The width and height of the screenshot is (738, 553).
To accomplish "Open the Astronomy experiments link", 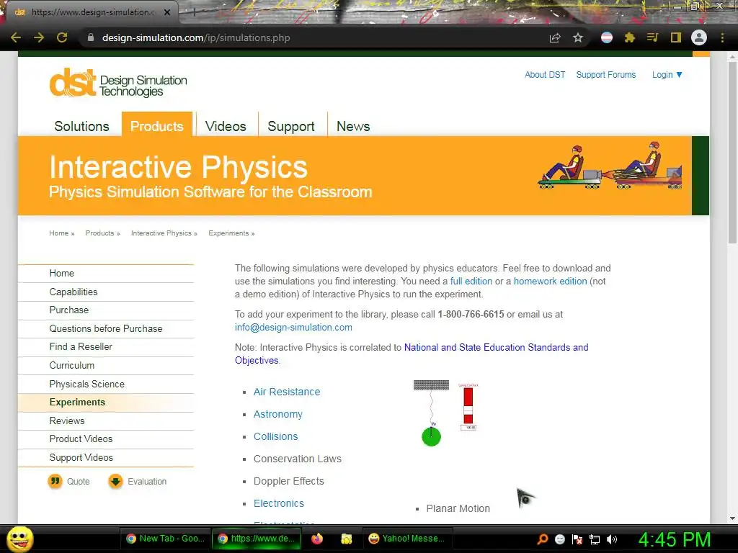I will coord(277,414).
